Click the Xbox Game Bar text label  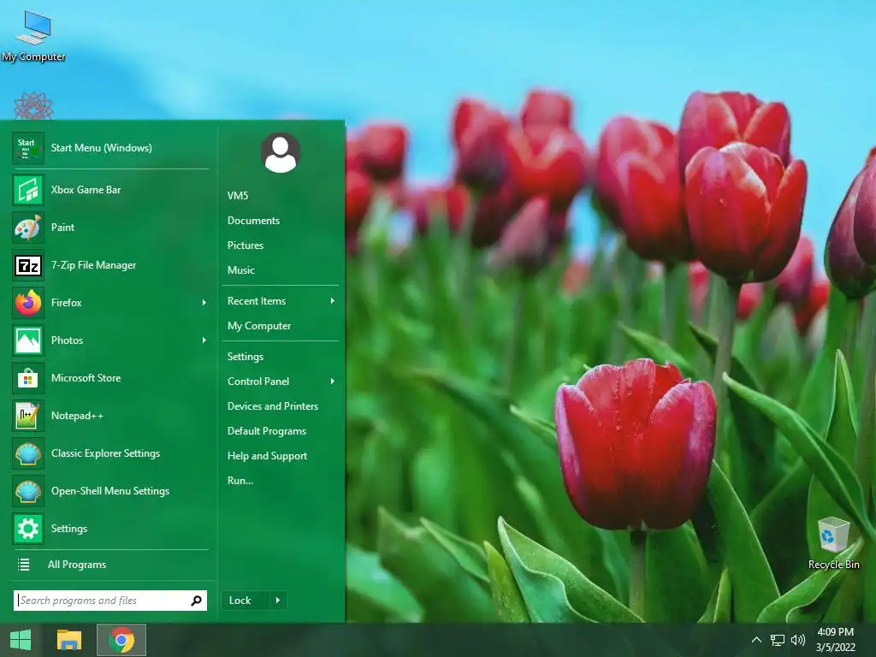click(x=86, y=190)
